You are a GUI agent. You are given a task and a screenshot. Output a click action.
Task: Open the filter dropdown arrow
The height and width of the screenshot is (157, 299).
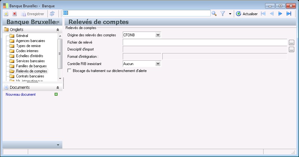pos(230,14)
